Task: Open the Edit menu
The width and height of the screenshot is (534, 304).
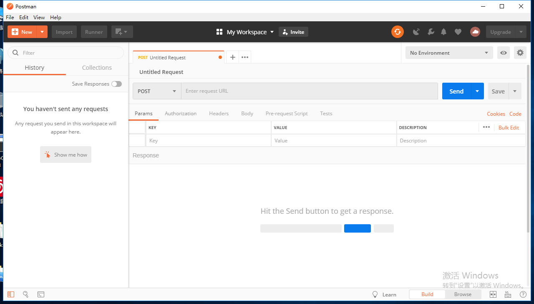Action: (24, 18)
